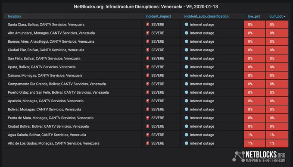Sort table by location column header
The width and height of the screenshot is (293, 167).
tap(14, 16)
